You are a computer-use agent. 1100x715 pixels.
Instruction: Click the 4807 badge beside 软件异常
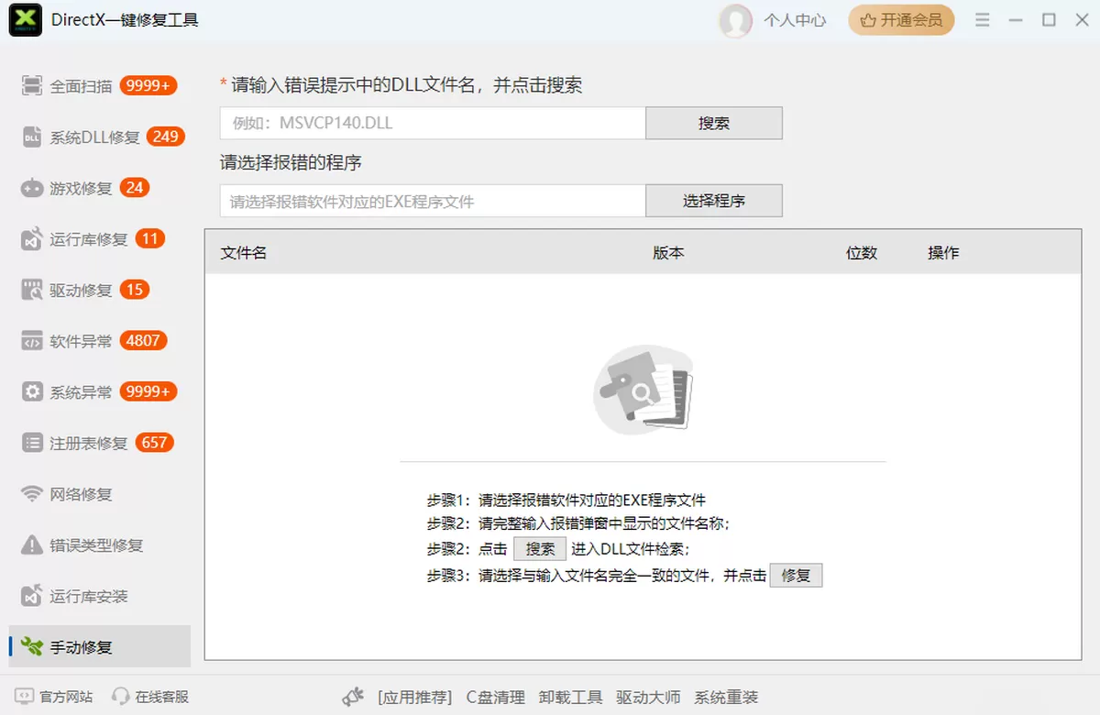(143, 340)
